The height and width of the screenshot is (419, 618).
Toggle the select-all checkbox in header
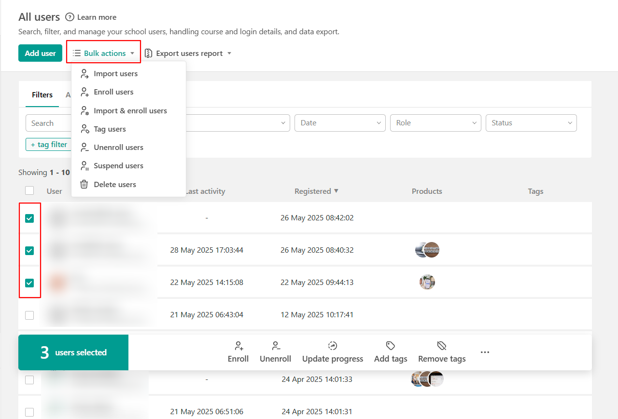[x=29, y=190]
